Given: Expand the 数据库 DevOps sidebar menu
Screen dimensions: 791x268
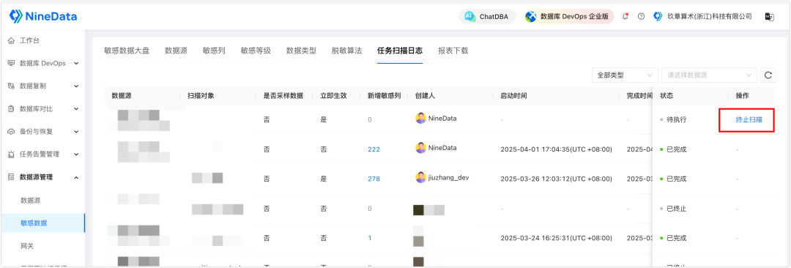Looking at the screenshot, I should 42,63.
